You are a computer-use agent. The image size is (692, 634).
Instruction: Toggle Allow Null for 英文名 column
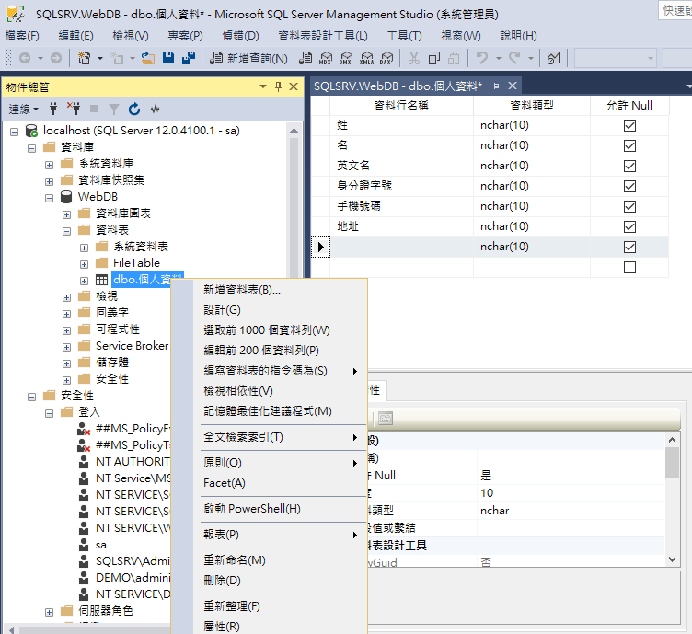click(629, 167)
